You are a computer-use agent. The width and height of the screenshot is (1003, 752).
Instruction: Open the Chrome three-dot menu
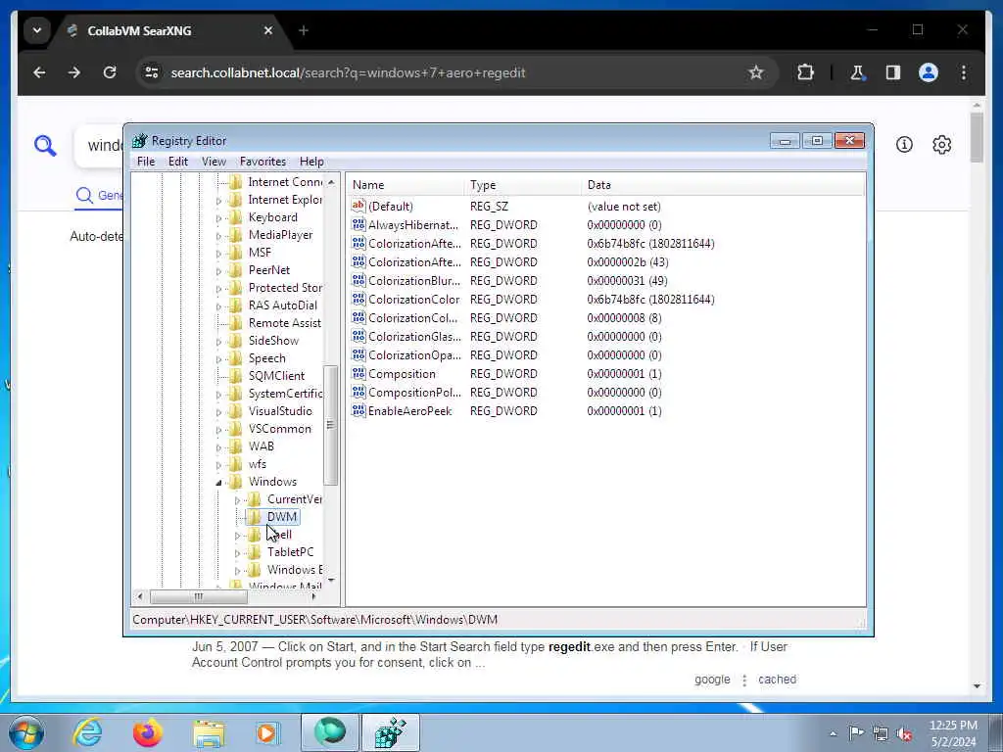pyautogui.click(x=964, y=72)
